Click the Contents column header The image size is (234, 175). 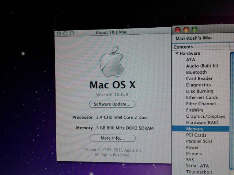[201, 47]
